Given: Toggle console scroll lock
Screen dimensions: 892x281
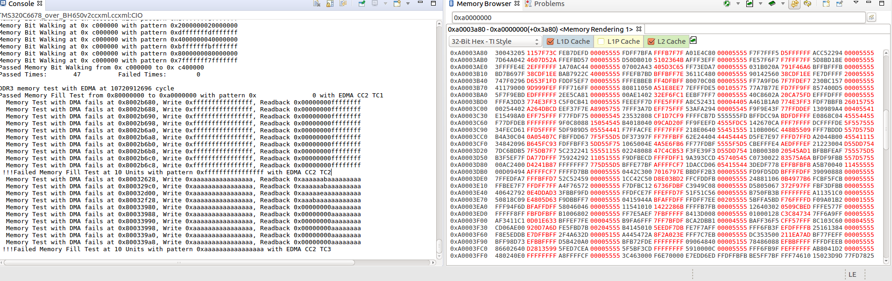Looking at the screenshot, I should click(330, 3).
